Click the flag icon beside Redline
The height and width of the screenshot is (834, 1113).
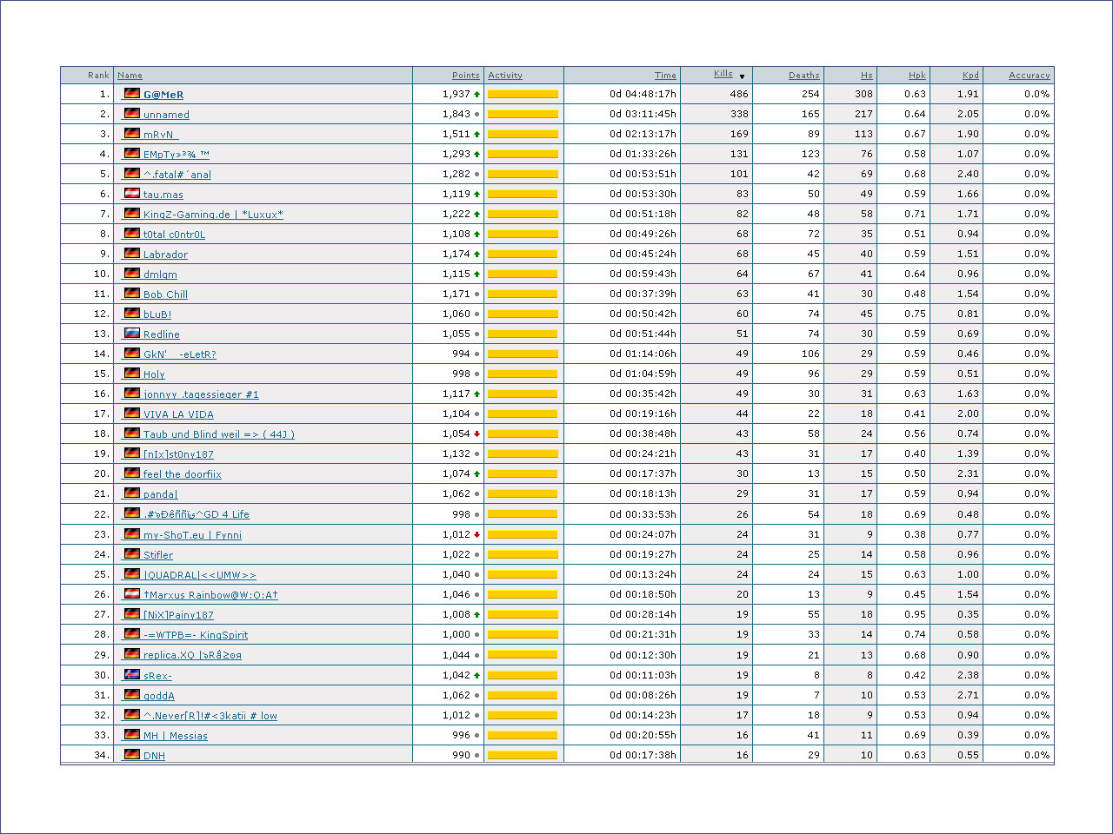(x=132, y=334)
